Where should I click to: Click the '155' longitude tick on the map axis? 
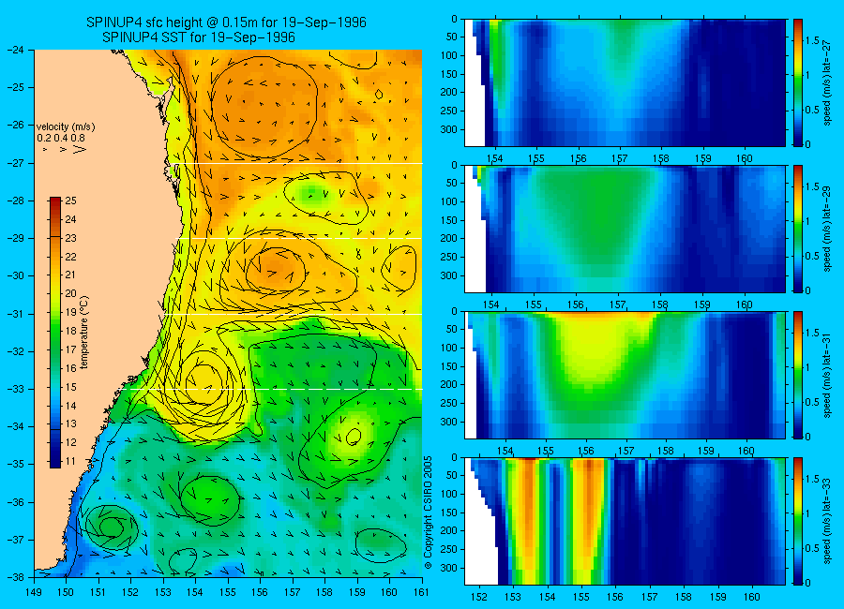tap(228, 592)
